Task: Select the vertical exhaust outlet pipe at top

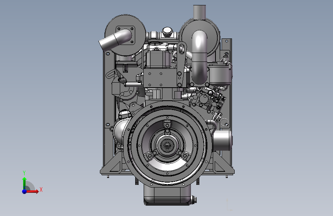Action: point(199,12)
